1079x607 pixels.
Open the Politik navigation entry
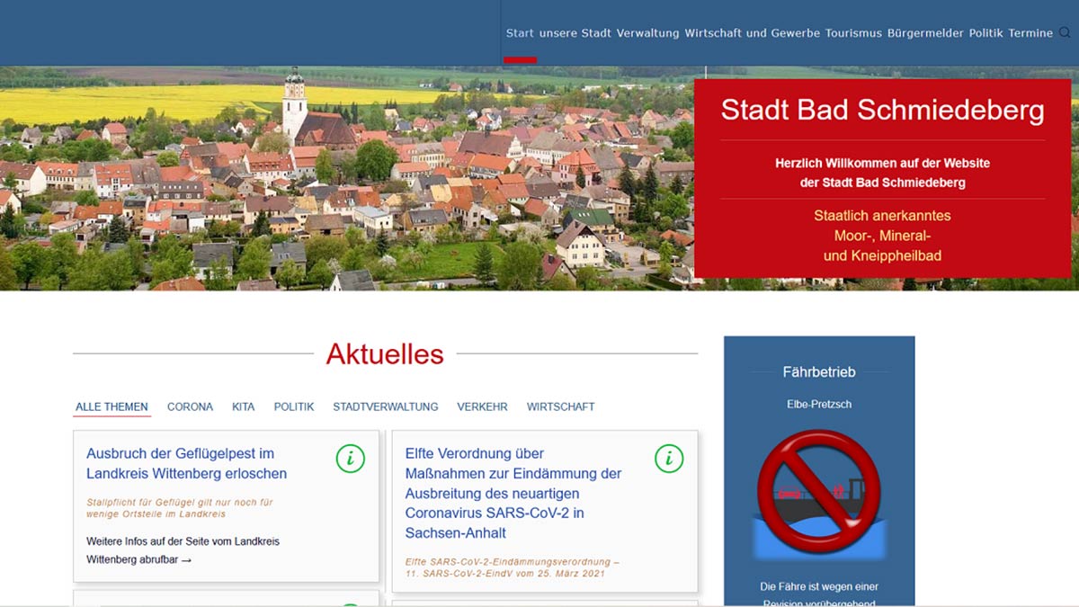coord(985,32)
